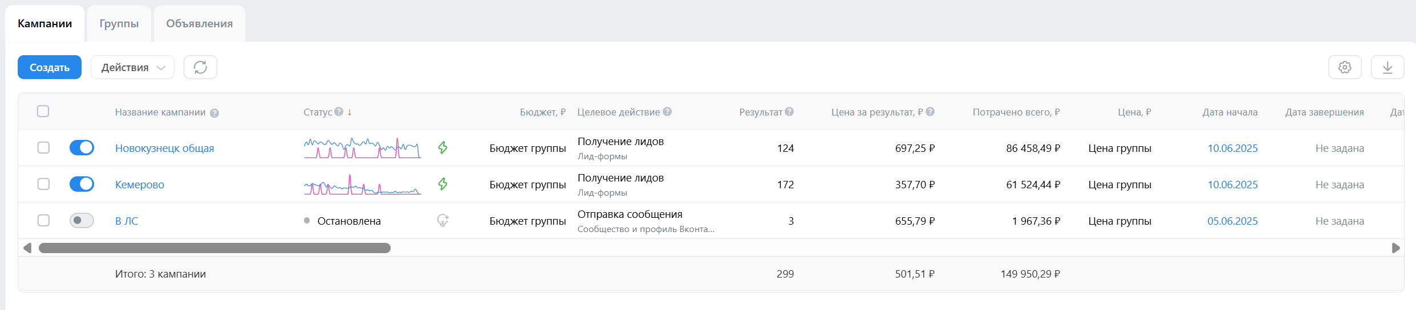The height and width of the screenshot is (310, 1416).
Task: Click lightbulb icon in В ЛС row
Action: [443, 221]
